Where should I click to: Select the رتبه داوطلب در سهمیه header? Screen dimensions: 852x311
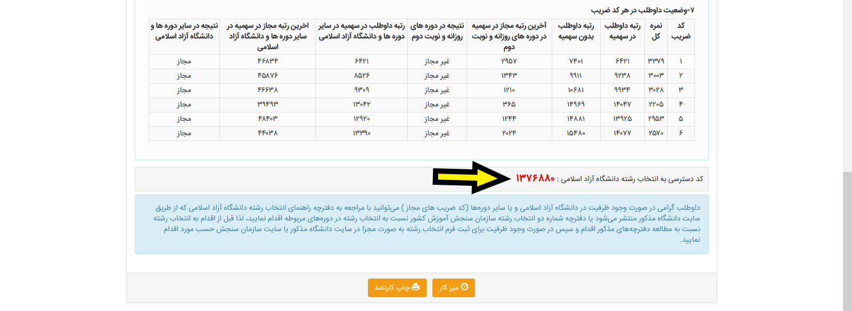[x=622, y=31]
